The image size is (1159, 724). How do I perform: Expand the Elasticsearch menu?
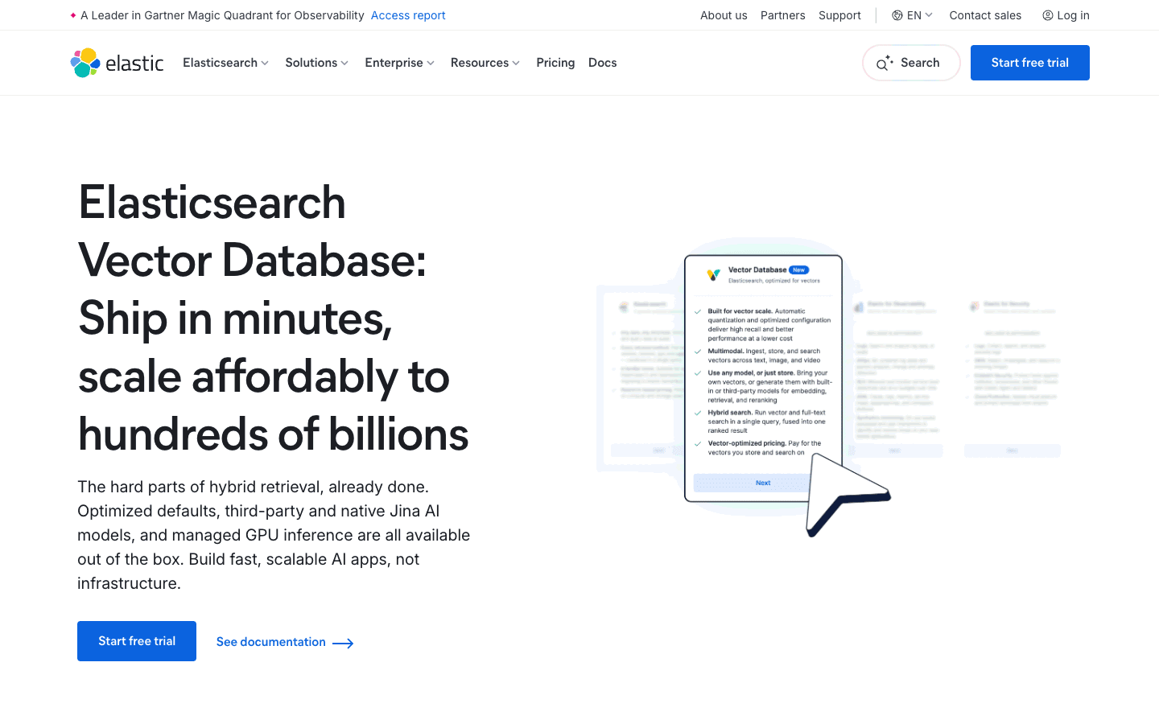225,63
